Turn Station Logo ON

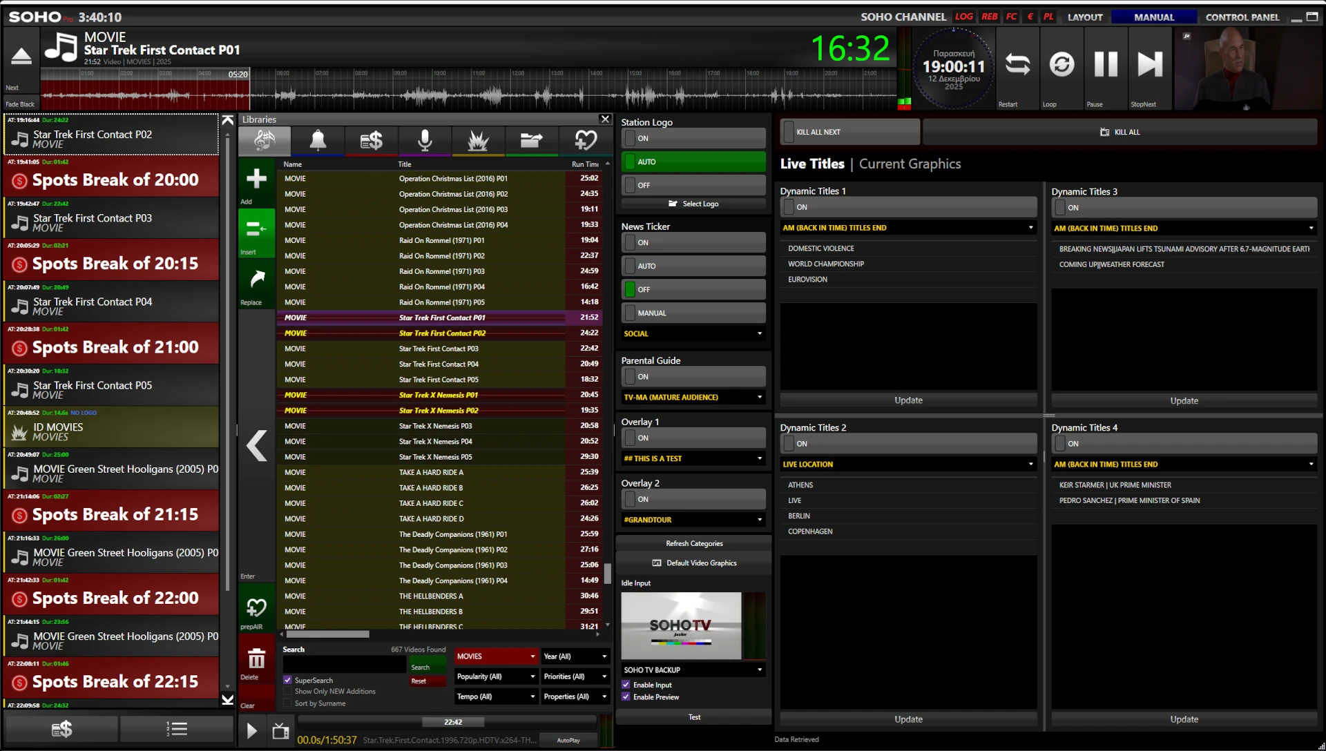coord(693,138)
